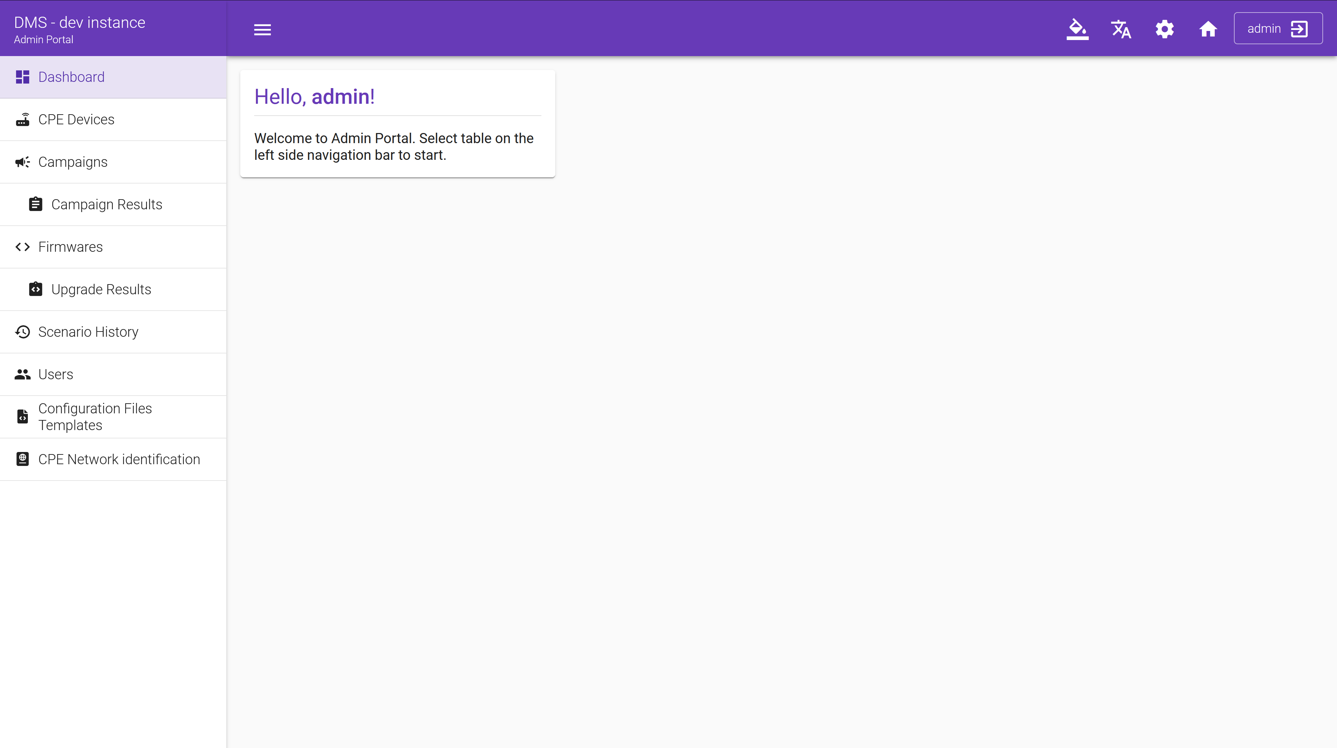Image resolution: width=1337 pixels, height=748 pixels.
Task: Select the Firmwares navigation entry
Action: (x=71, y=247)
